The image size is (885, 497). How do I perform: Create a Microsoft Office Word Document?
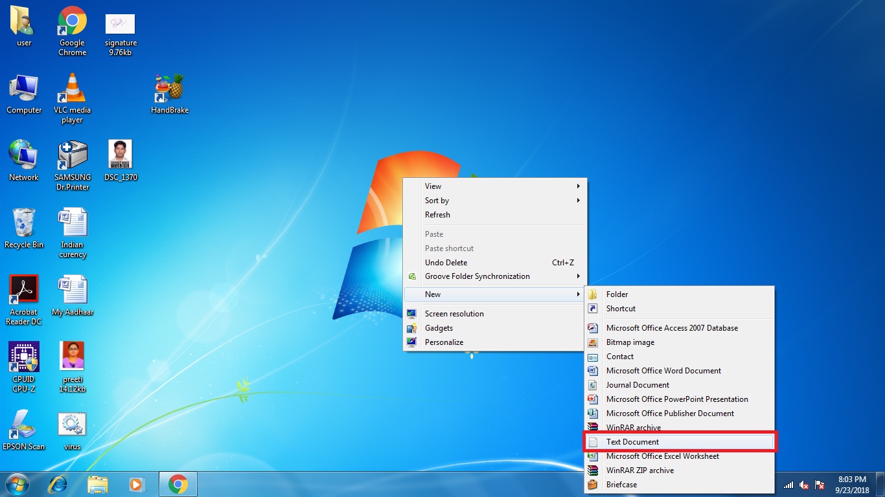pos(680,371)
